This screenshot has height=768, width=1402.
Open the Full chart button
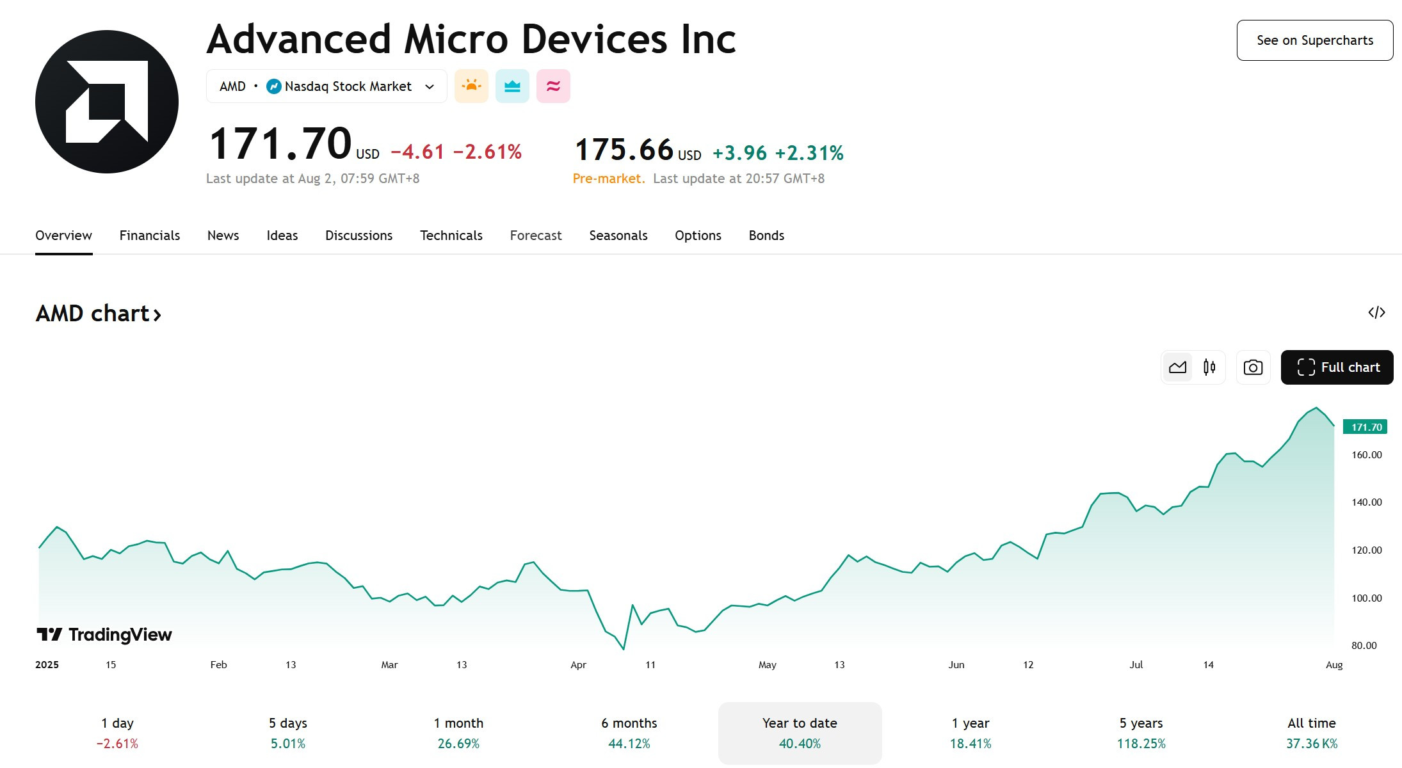(1337, 367)
